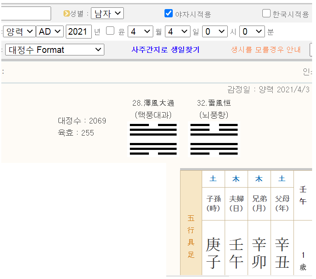
Task: Click the 택풍대과 hexagram image
Action: (153, 139)
